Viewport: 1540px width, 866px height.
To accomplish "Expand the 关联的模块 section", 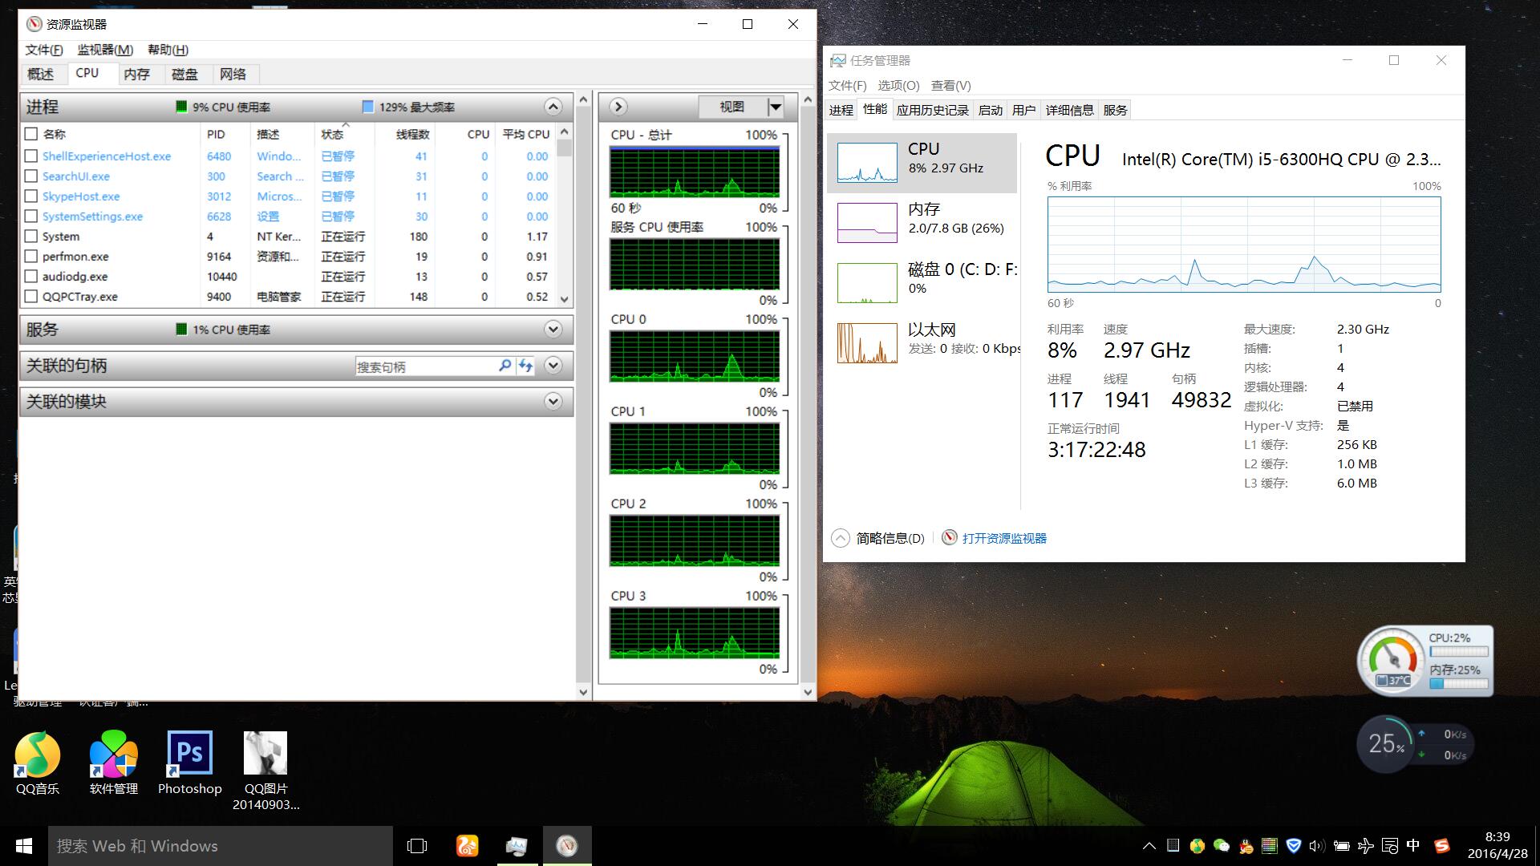I will tap(553, 402).
